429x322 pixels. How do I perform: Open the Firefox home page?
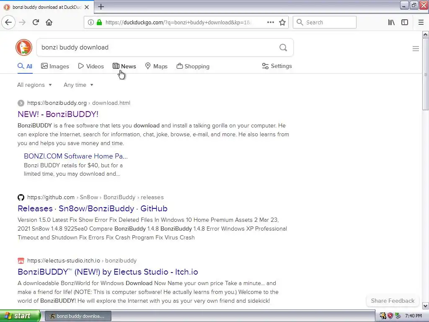click(x=49, y=22)
